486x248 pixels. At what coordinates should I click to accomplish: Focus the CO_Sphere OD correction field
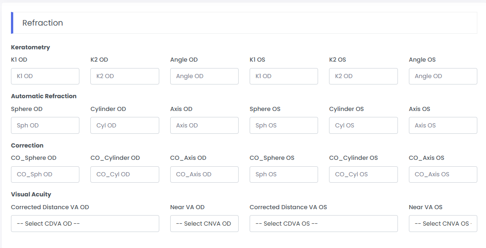point(45,174)
